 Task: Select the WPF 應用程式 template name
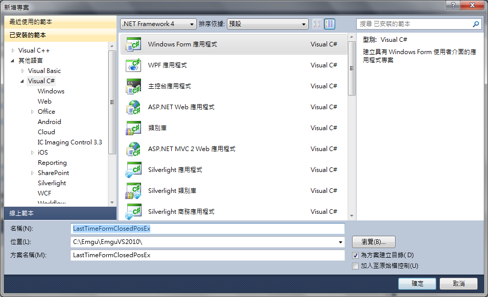168,65
